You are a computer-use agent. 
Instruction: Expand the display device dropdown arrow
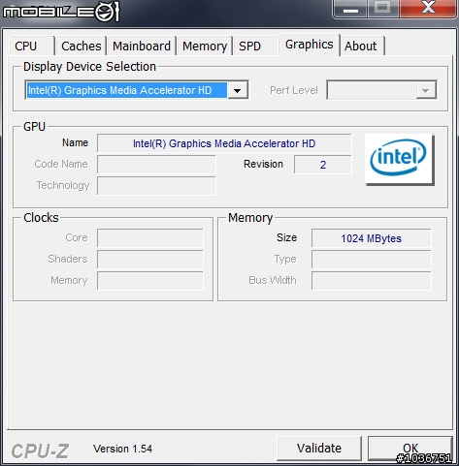tap(238, 90)
